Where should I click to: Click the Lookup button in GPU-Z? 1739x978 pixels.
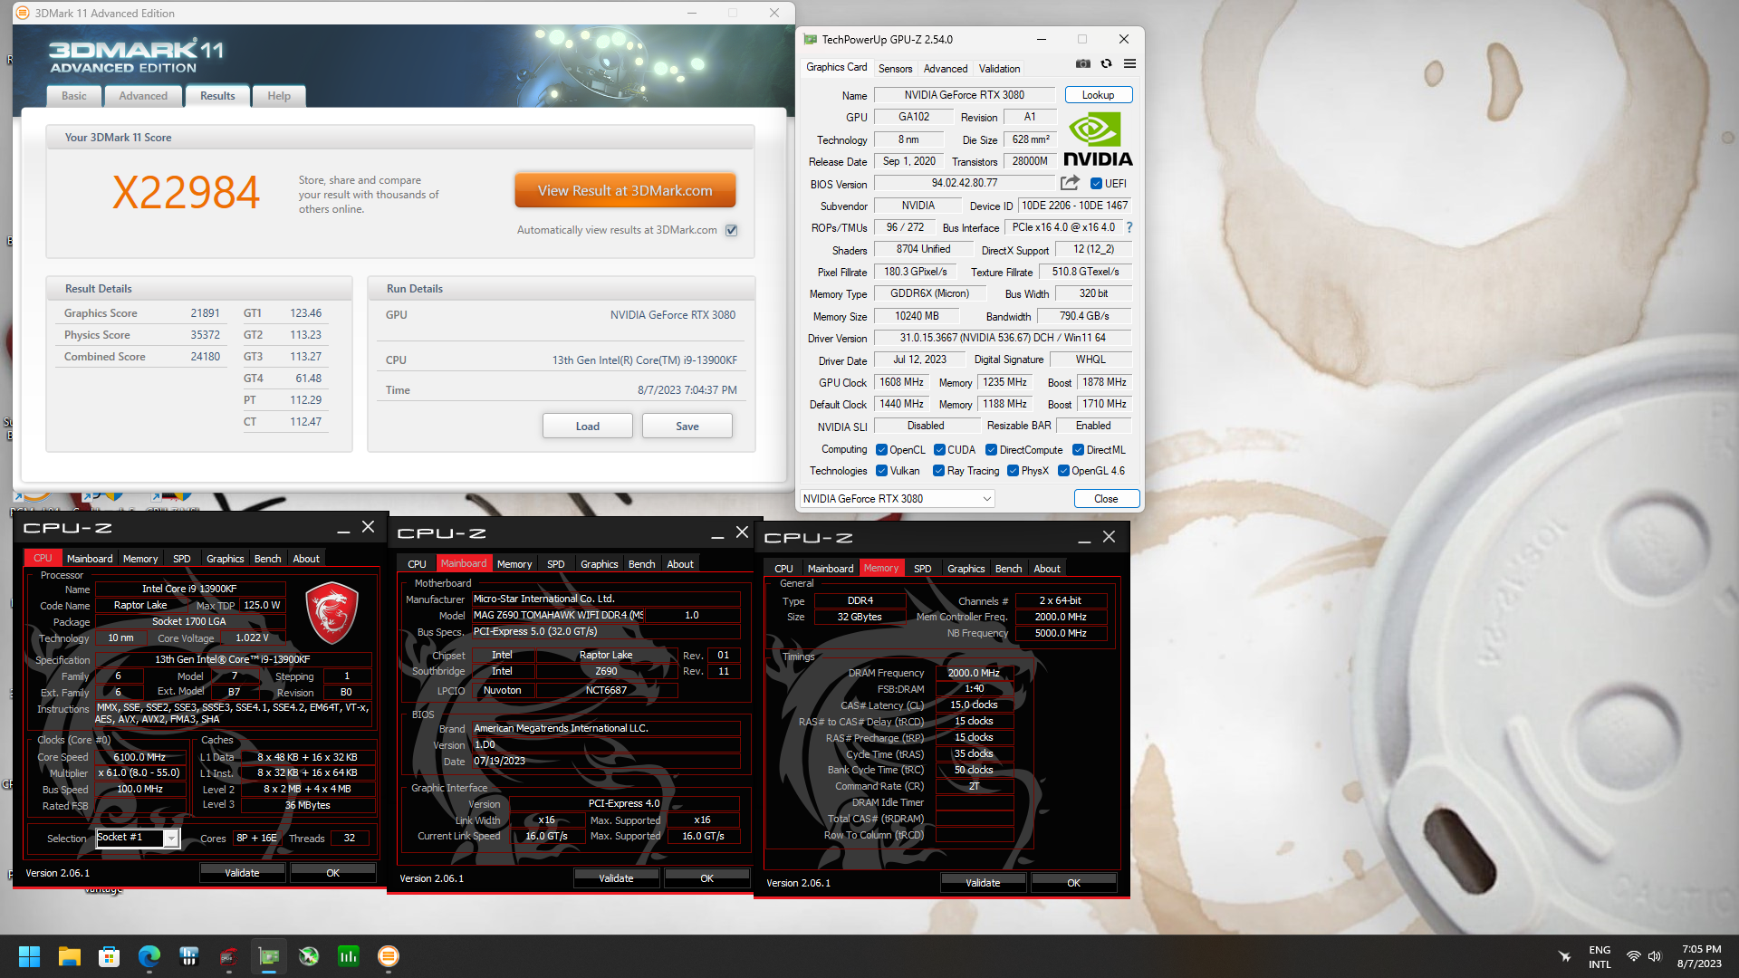pyautogui.click(x=1098, y=95)
